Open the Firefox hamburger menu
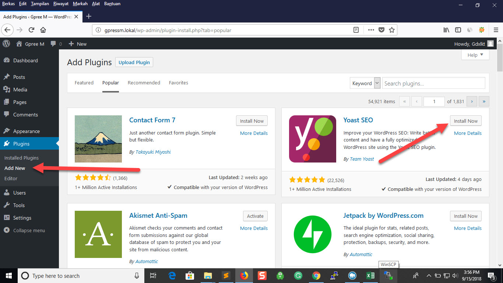Image resolution: width=503 pixels, height=283 pixels. [x=495, y=30]
